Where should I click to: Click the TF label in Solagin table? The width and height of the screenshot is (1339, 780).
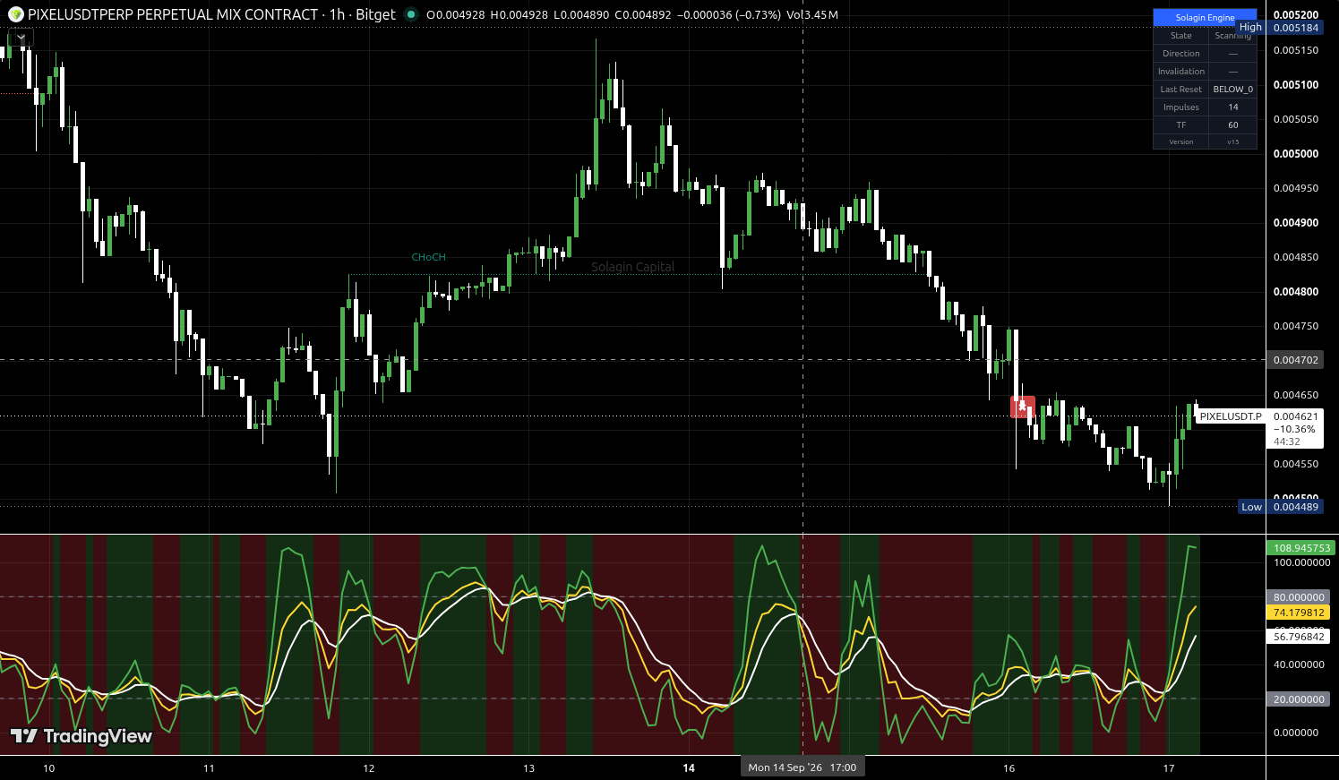(1180, 125)
